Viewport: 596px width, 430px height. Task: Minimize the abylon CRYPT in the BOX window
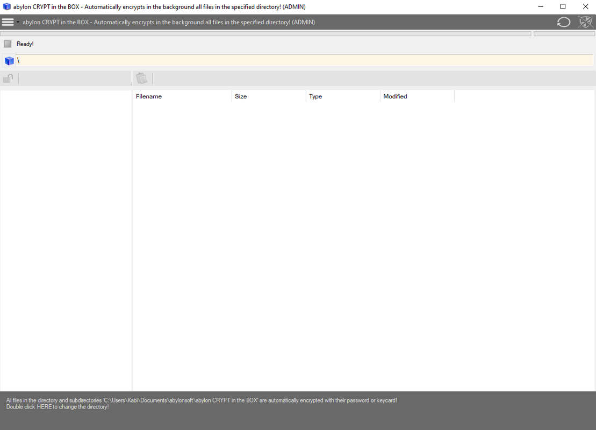(541, 6)
